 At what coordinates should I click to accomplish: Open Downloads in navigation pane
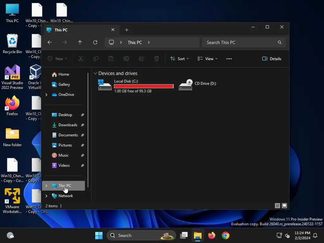pos(68,125)
